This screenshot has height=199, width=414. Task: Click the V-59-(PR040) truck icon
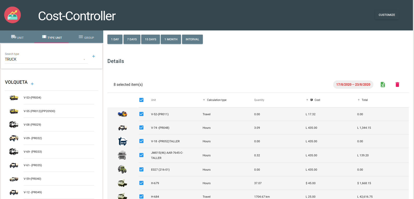pos(14,179)
